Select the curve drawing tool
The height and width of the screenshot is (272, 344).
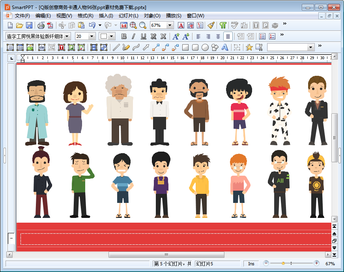click(136, 47)
